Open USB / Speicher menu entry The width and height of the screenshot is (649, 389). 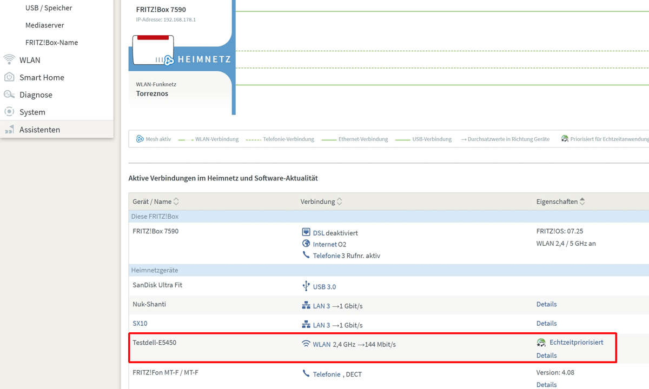(49, 8)
